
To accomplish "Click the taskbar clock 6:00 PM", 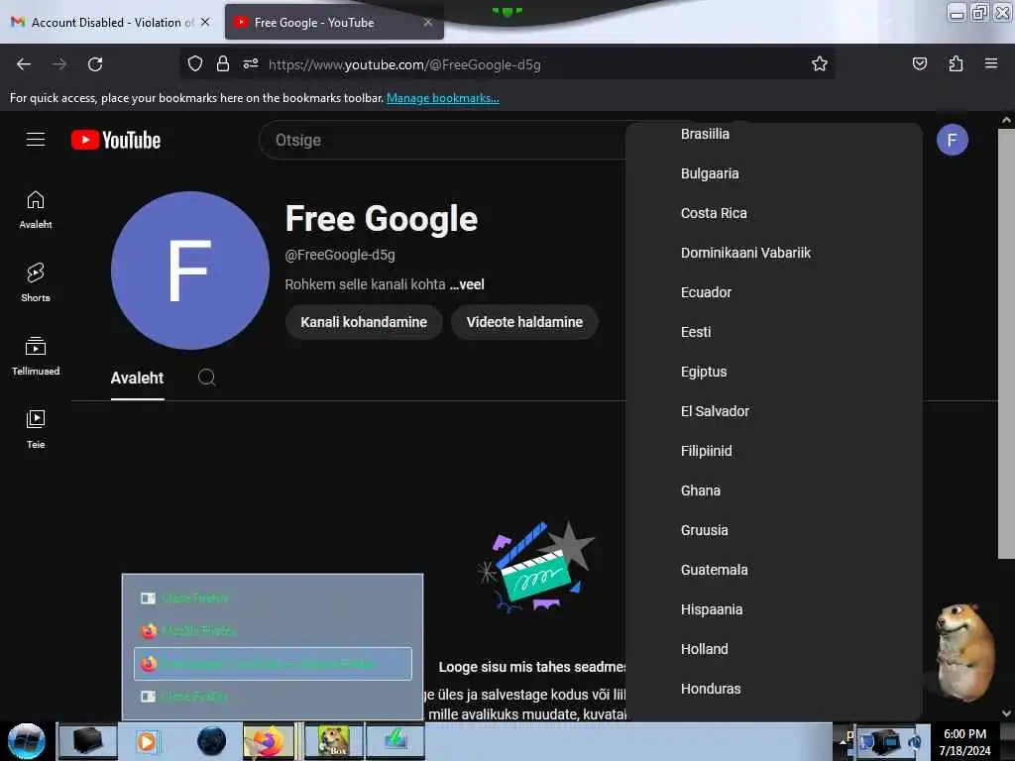I will [964, 734].
